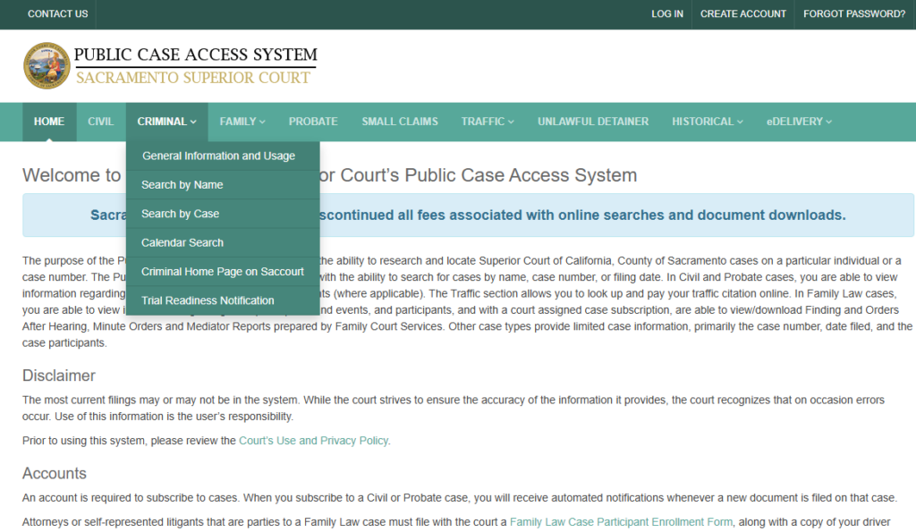Click the Sacramento Superior Court seal logo
The height and width of the screenshot is (532, 916).
point(47,65)
